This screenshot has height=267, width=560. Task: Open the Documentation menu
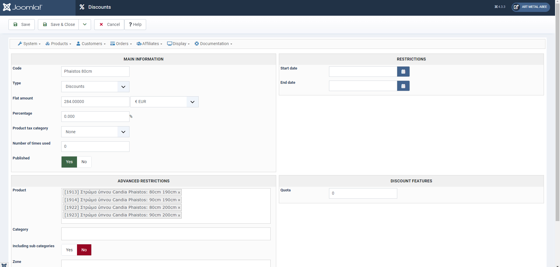click(x=213, y=44)
